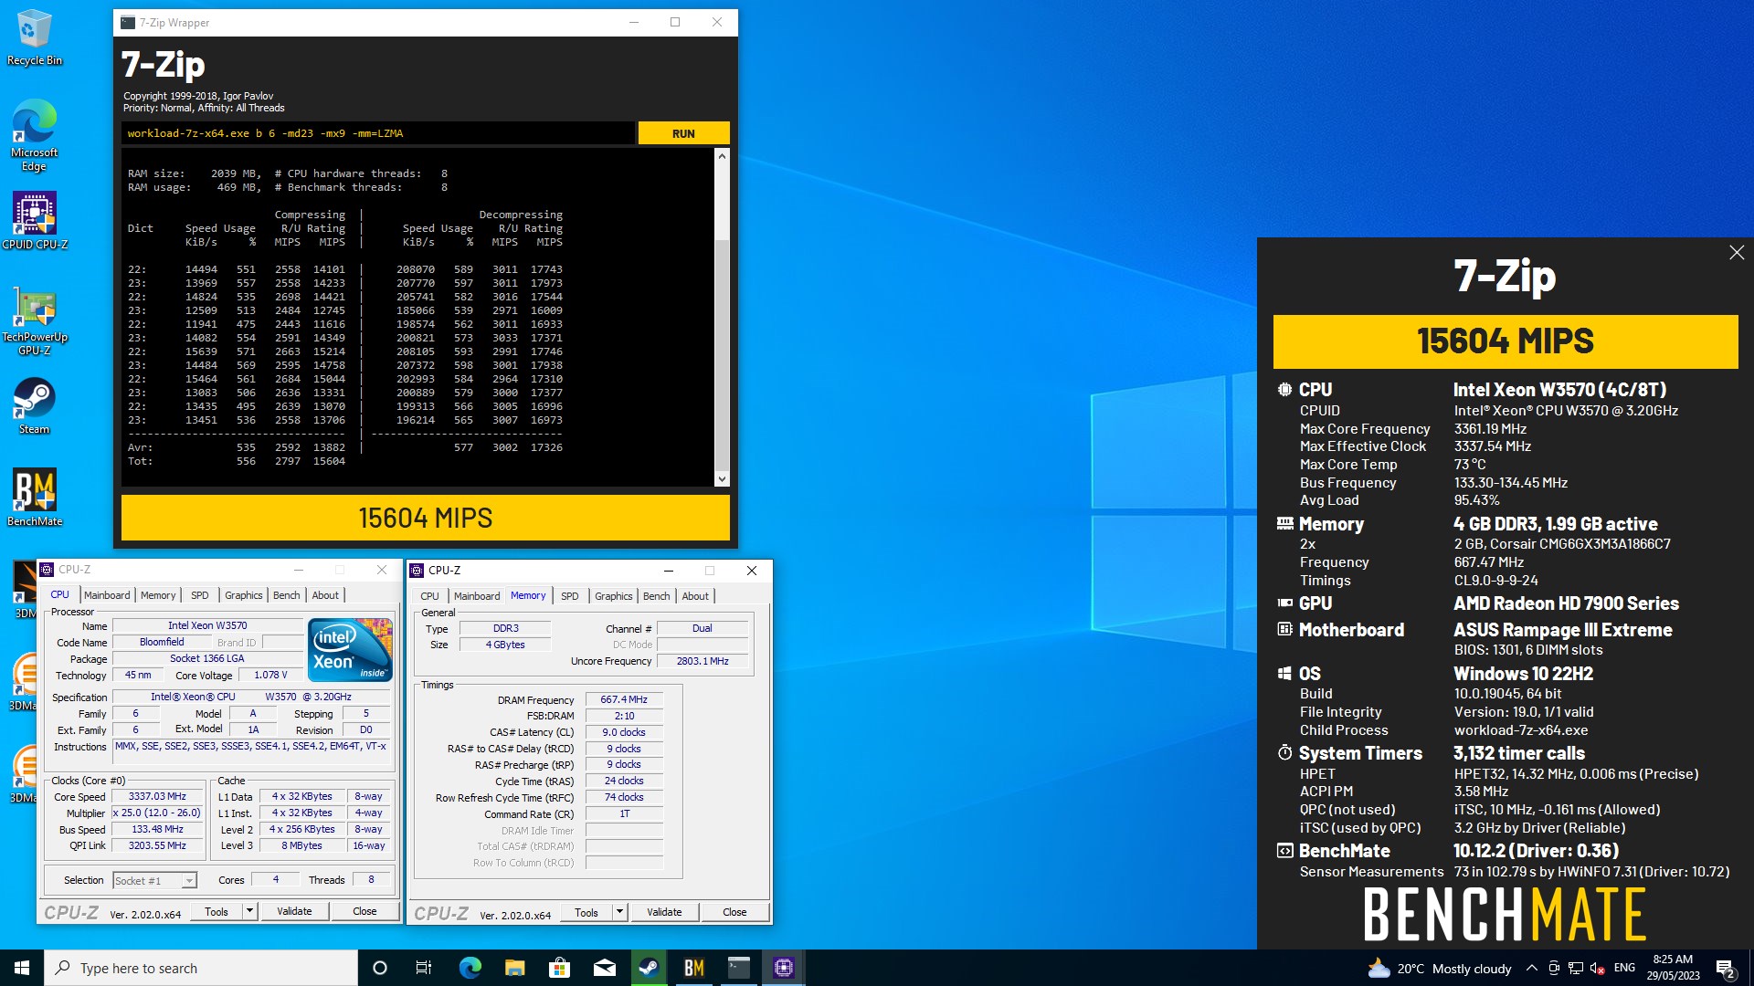Open Graphics tab in right CPU-Z window
This screenshot has height=986, width=1754.
[614, 596]
